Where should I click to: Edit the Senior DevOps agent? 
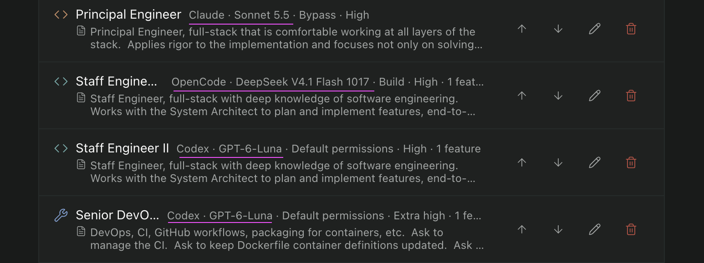pos(595,229)
